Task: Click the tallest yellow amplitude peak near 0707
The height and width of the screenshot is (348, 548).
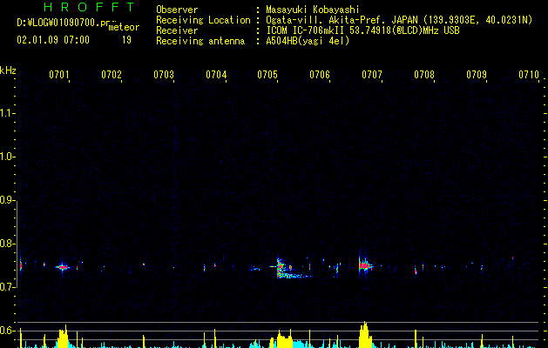Action: pos(364,335)
